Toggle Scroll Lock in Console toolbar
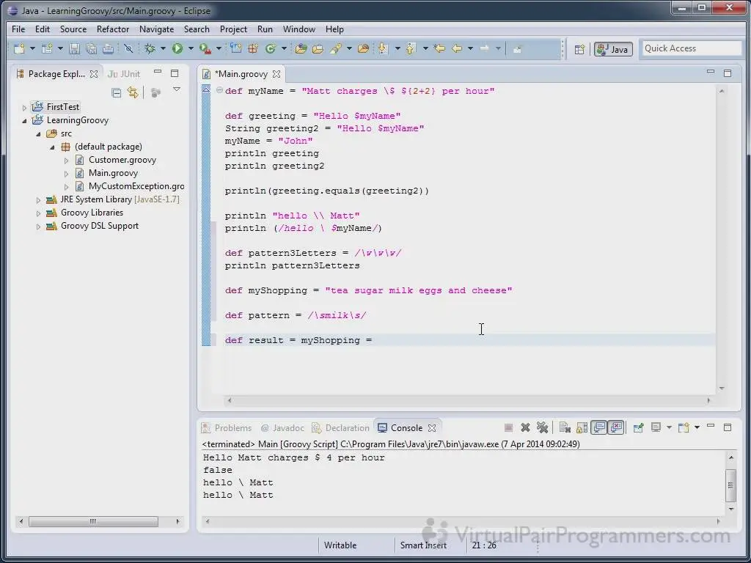 coord(582,428)
